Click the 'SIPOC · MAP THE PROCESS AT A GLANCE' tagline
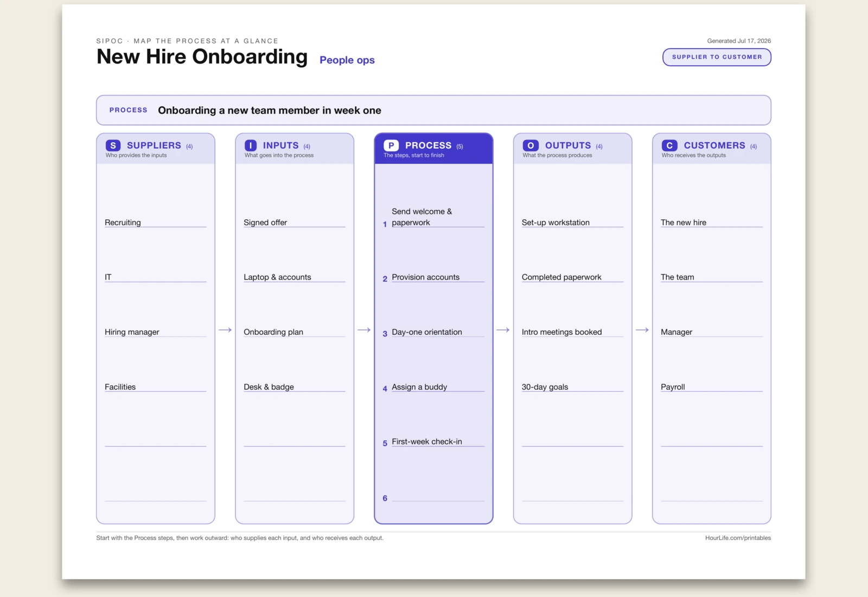The height and width of the screenshot is (597, 868). point(187,41)
